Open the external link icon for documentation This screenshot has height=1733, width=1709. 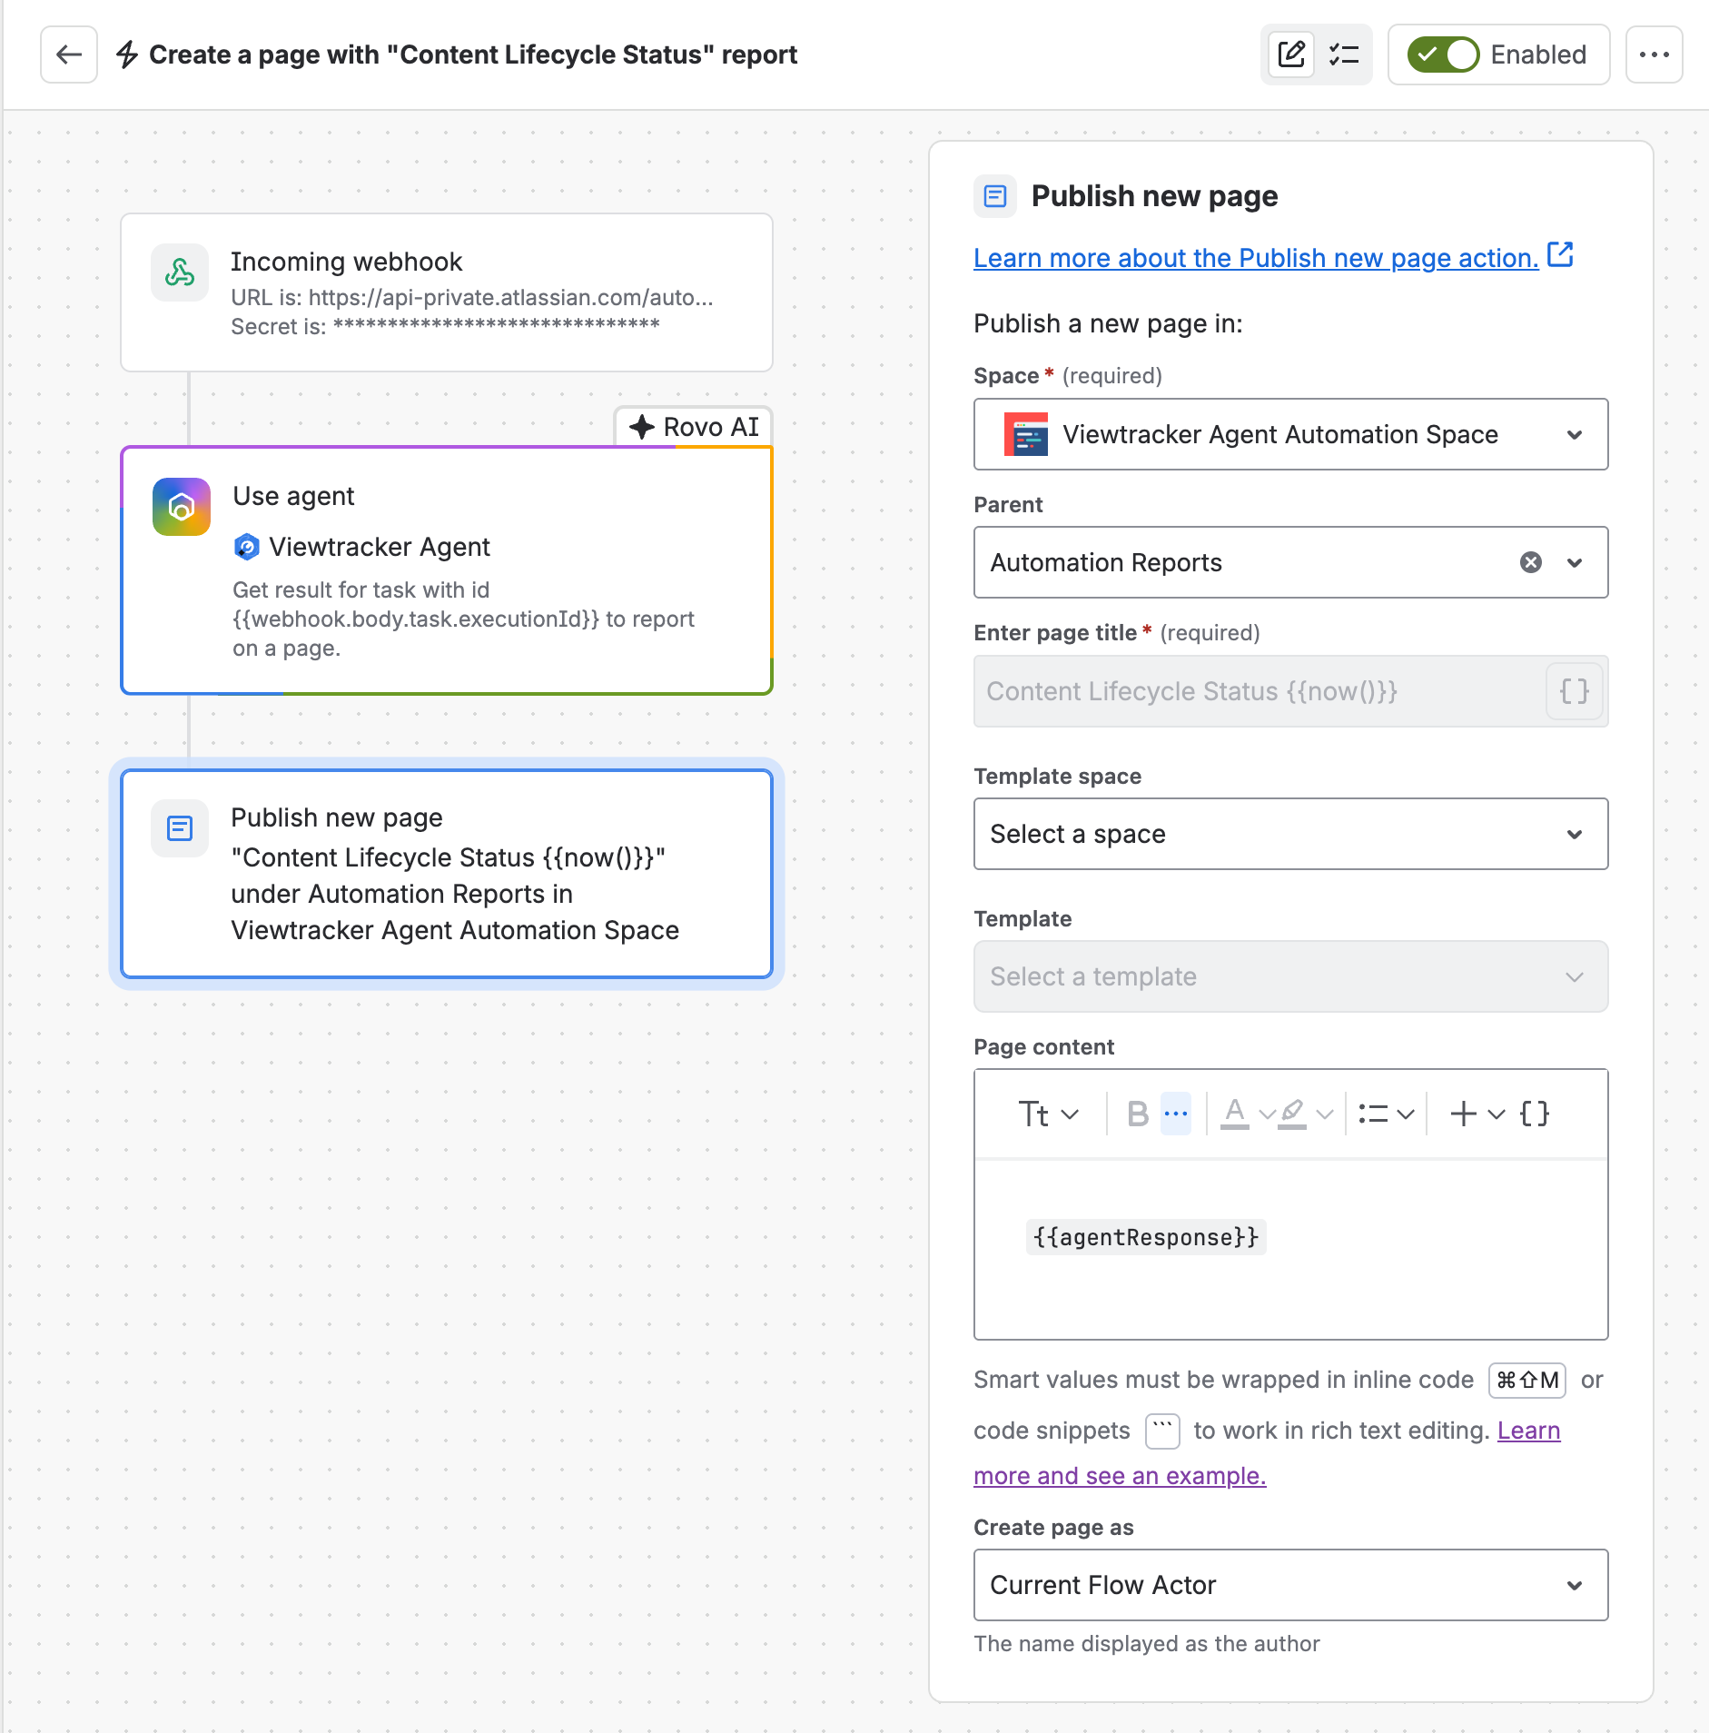click(1560, 254)
